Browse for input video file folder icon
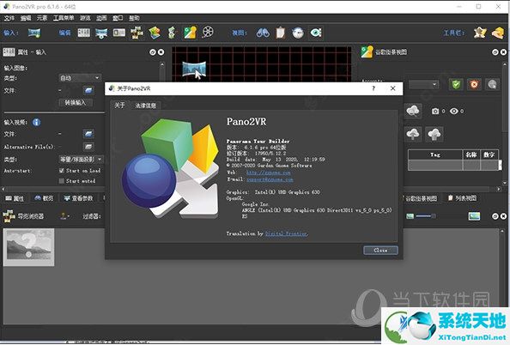This screenshot has height=345, width=510. pyautogui.click(x=88, y=134)
